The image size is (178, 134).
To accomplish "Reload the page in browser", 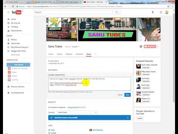I will pyautogui.click(x=13, y=6).
